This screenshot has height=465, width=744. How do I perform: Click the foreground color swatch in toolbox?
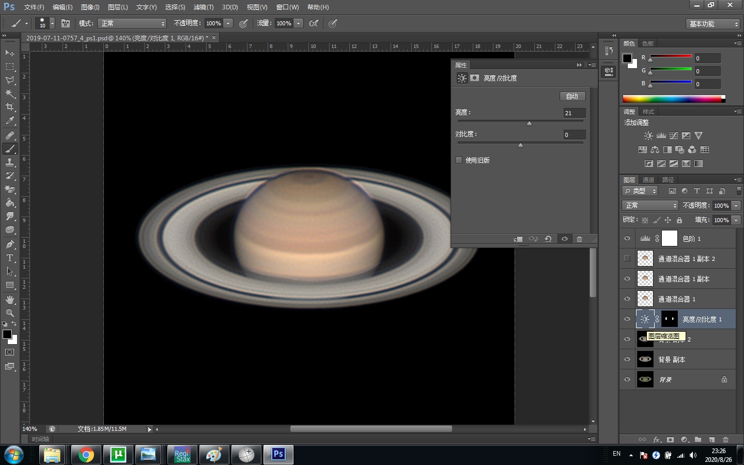click(7, 334)
